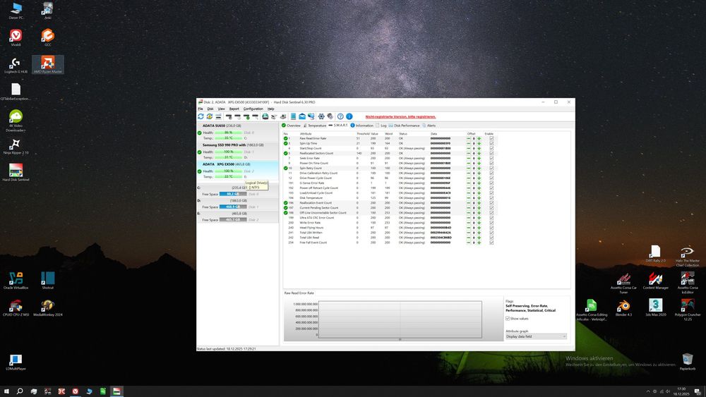Open the Disk menu
This screenshot has height=397, width=706.
click(210, 109)
